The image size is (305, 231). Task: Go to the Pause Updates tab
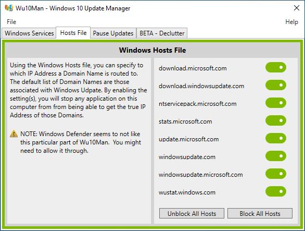113,33
